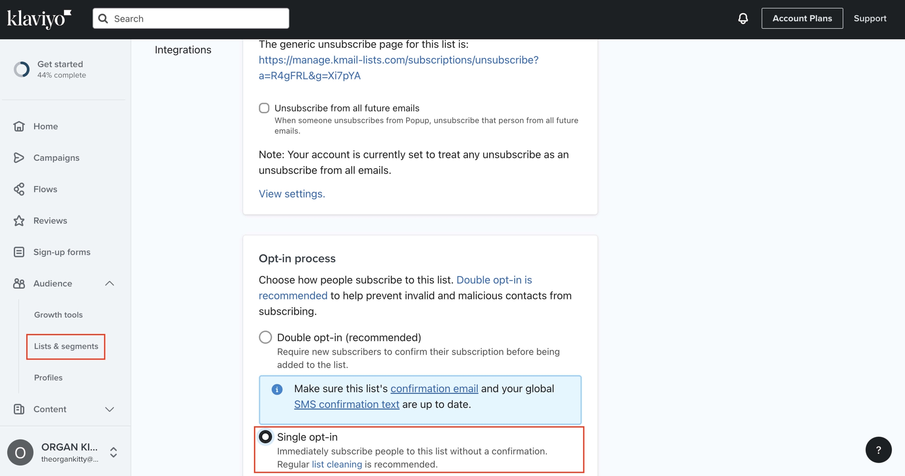
Task: Open the ORGAN KI... account switcher
Action: click(114, 452)
